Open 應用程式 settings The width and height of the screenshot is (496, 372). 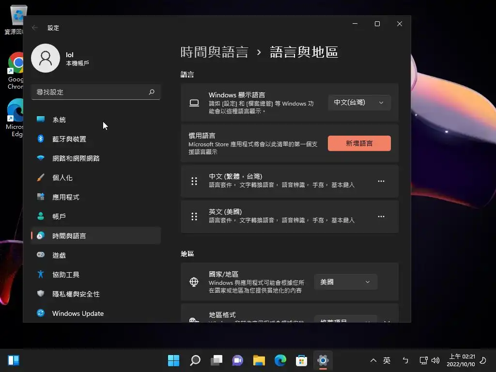coord(96,197)
